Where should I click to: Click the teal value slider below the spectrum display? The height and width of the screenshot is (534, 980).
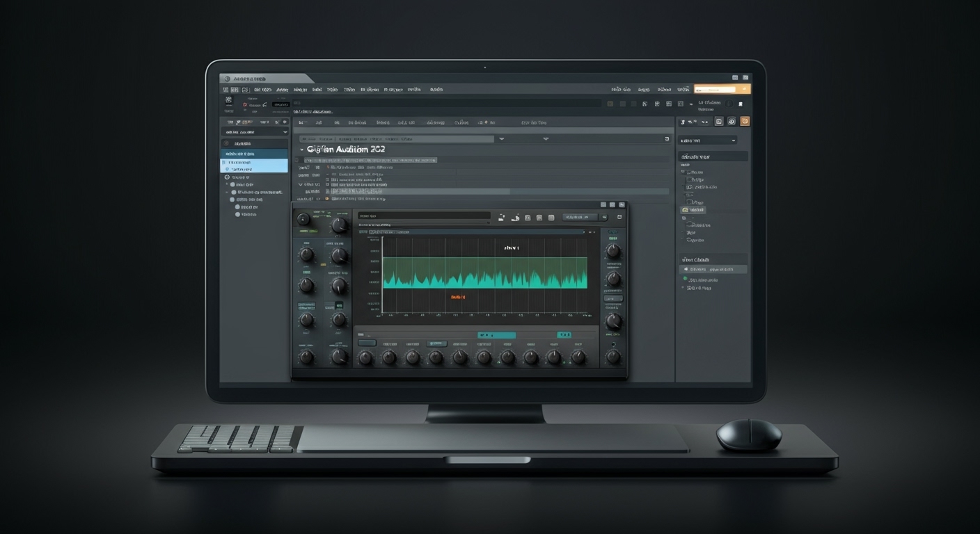[496, 334]
